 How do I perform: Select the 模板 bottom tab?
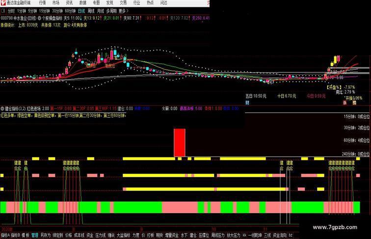click(26, 235)
